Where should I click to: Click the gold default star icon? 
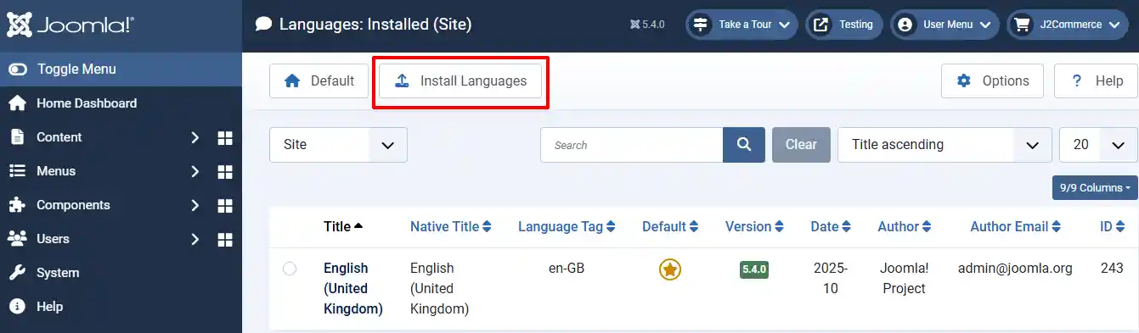(x=670, y=269)
